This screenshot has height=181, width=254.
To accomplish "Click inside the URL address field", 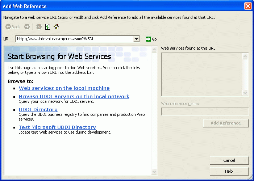I will pyautogui.click(x=75, y=39).
